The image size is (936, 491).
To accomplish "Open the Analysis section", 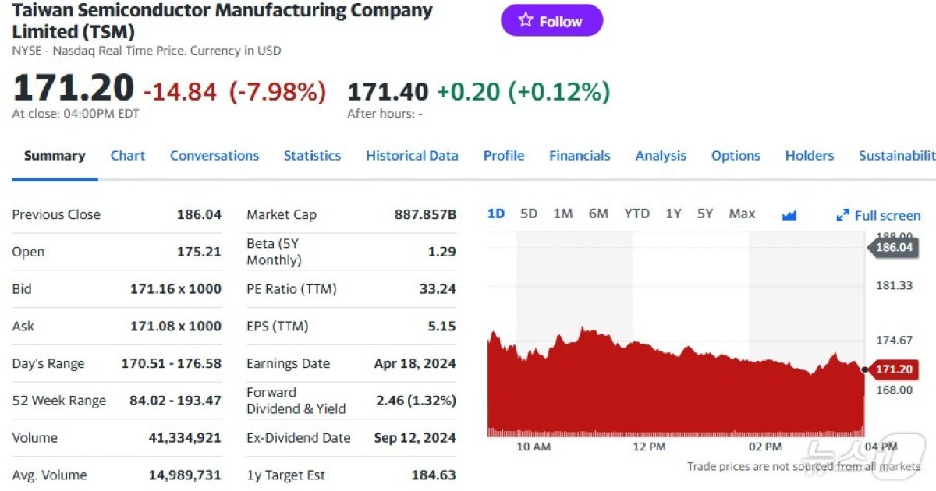I will pyautogui.click(x=660, y=156).
